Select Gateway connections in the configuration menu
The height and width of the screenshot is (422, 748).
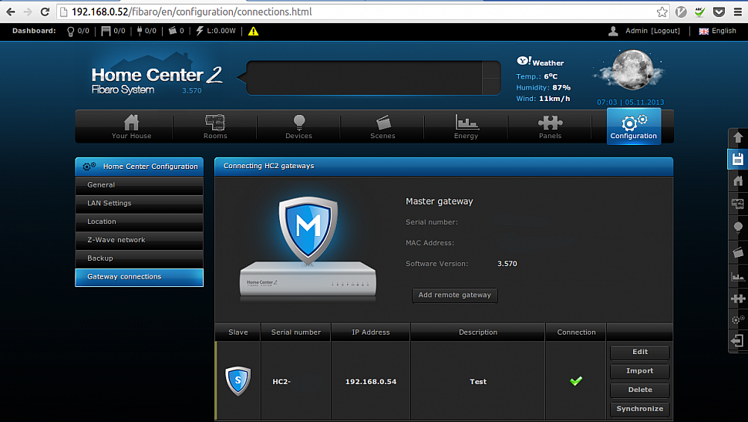coord(140,278)
